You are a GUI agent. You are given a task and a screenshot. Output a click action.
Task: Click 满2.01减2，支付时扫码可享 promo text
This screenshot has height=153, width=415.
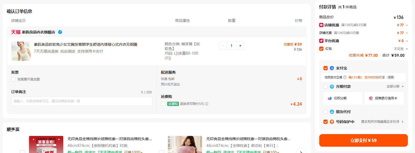(x=366, y=77)
